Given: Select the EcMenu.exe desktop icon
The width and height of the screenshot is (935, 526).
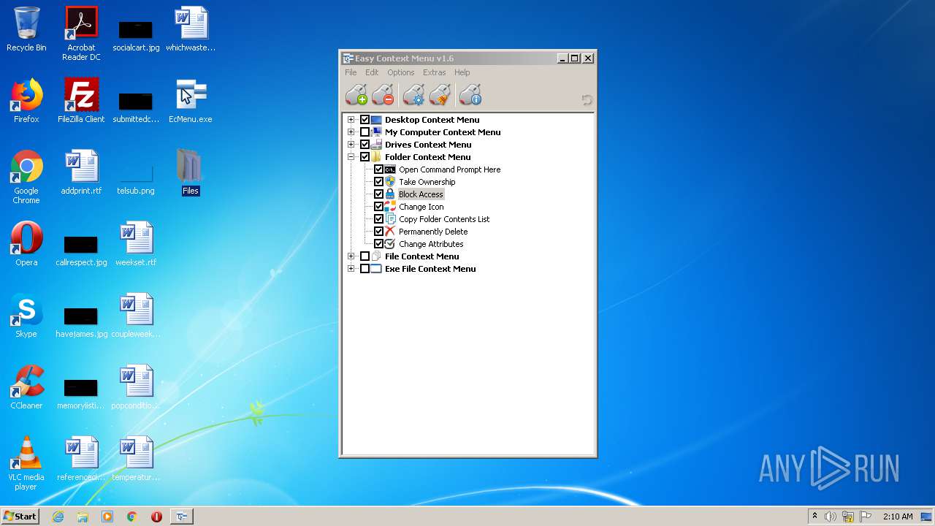Looking at the screenshot, I should 191,101.
